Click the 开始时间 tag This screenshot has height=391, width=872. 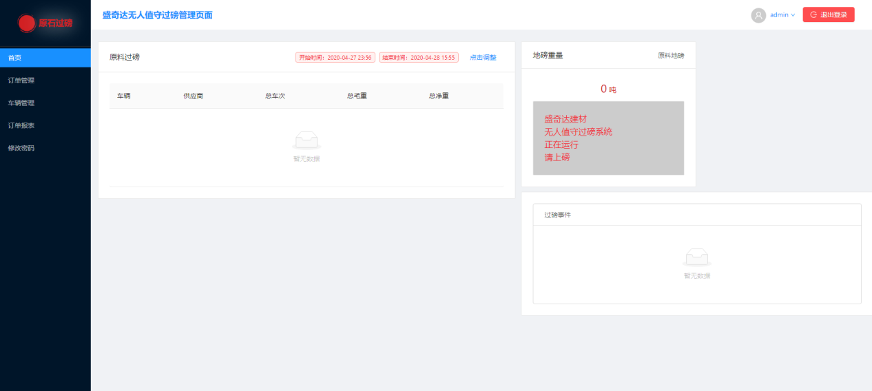[335, 58]
